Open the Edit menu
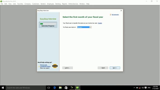This screenshot has width=160, height=90. point(5,4)
